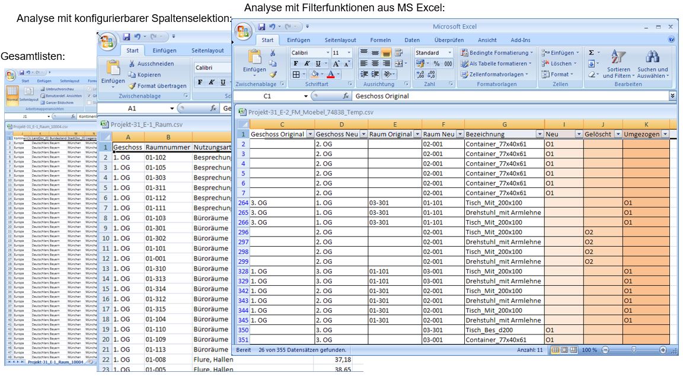Open the Clear eraser icon in Bearbeiten

coord(592,75)
